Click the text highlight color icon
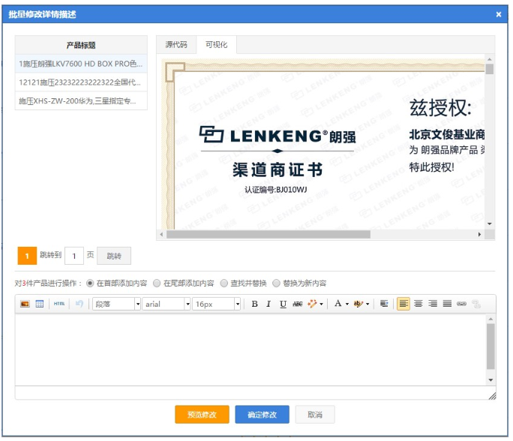Viewport: 513px width, 441px height. click(358, 304)
